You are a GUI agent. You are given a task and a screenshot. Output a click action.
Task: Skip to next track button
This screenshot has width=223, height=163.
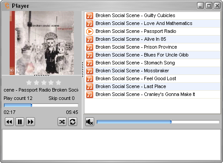(30, 122)
